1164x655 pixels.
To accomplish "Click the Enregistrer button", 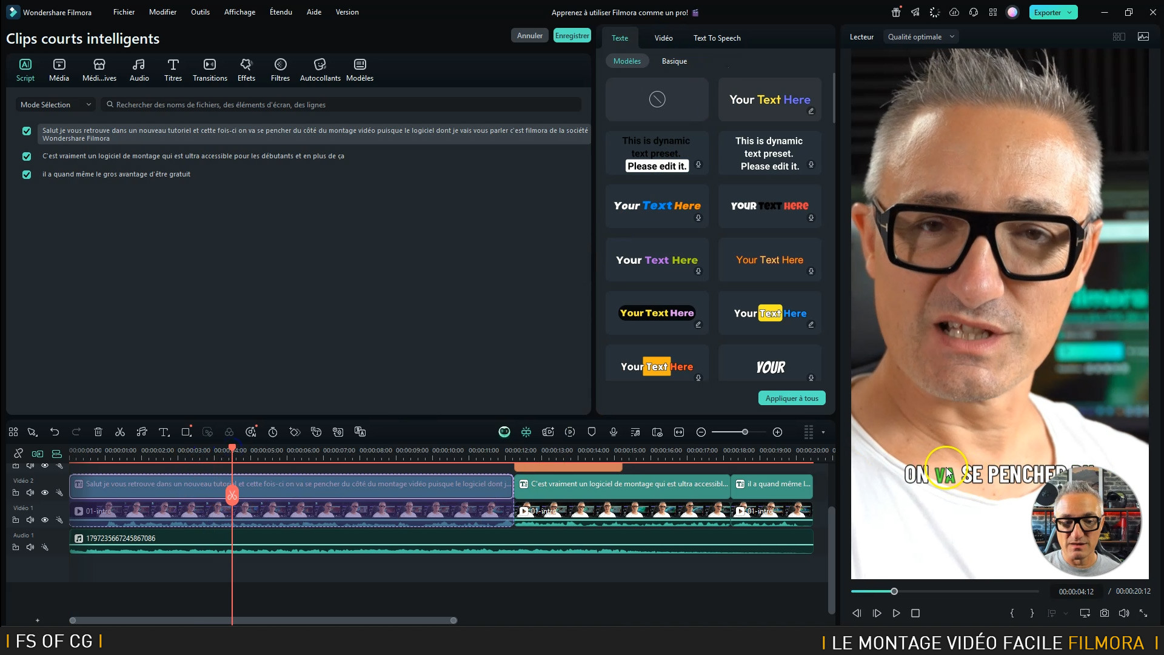I will 572,36.
